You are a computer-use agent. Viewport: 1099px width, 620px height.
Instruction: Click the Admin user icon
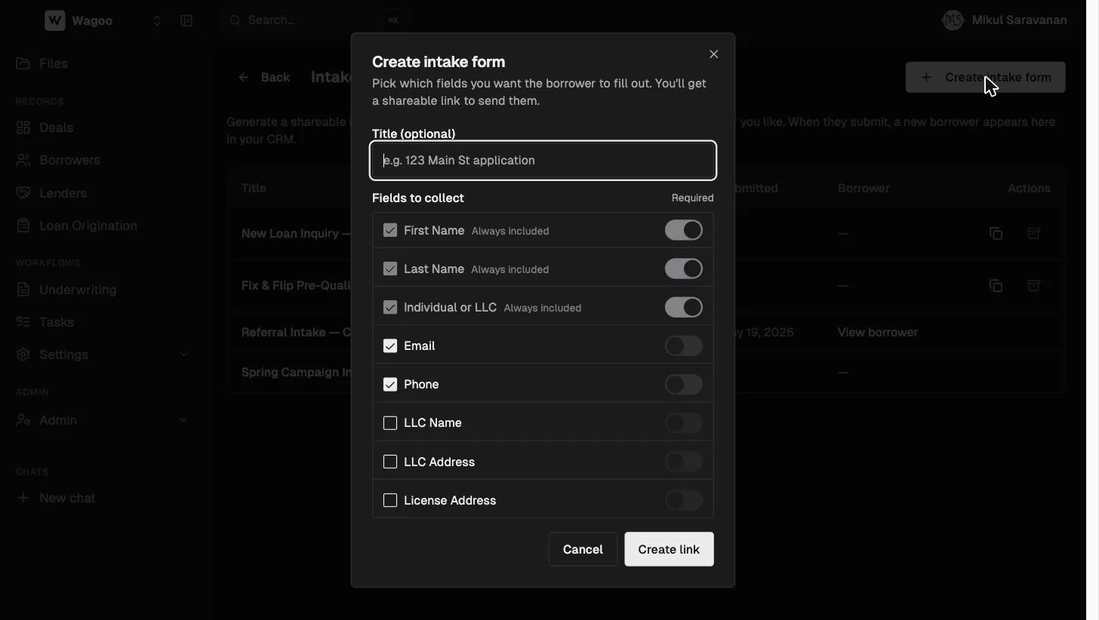[23, 420]
